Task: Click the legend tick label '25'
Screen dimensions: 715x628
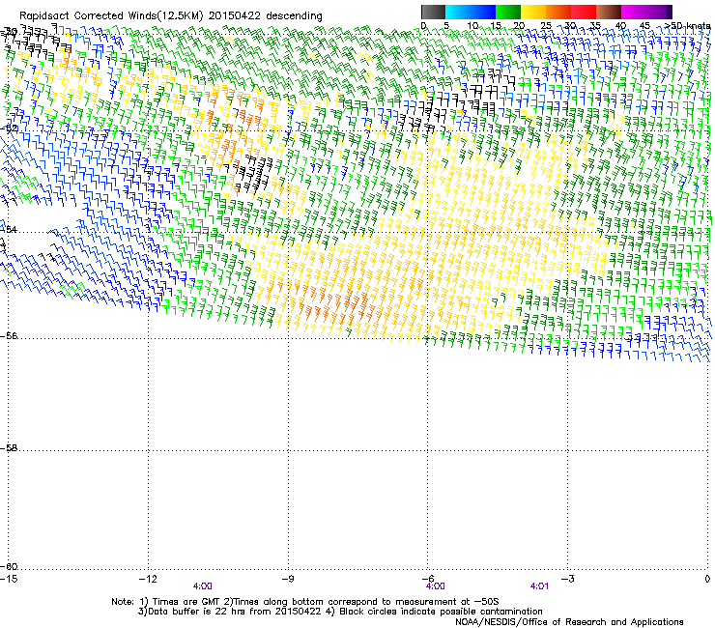Action: click(x=546, y=26)
